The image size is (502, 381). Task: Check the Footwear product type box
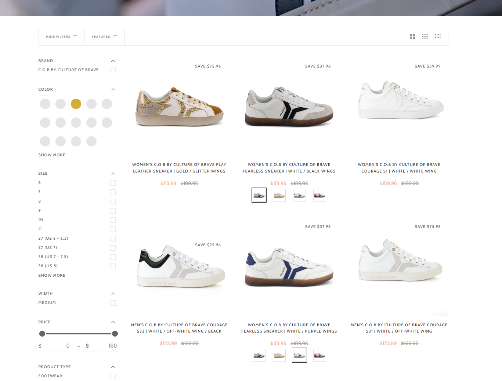113,377
